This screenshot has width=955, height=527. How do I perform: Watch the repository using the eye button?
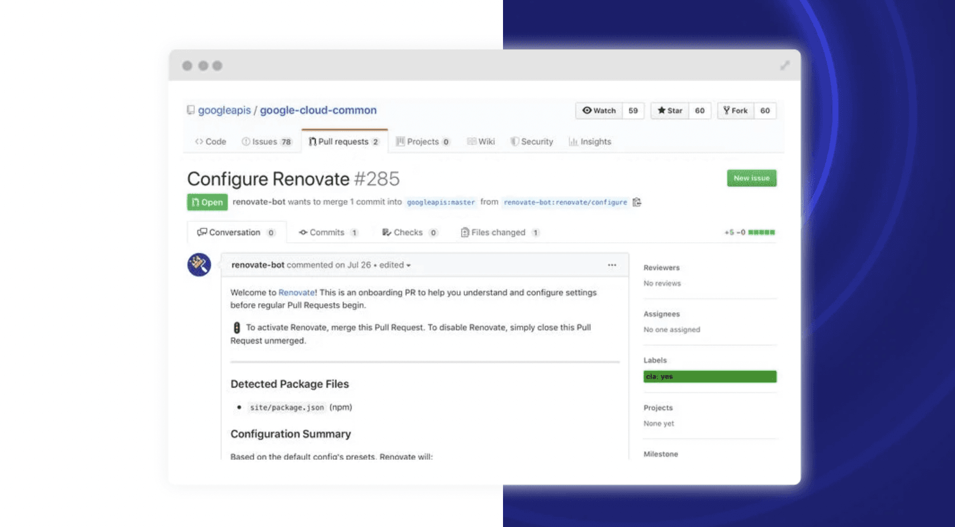599,110
